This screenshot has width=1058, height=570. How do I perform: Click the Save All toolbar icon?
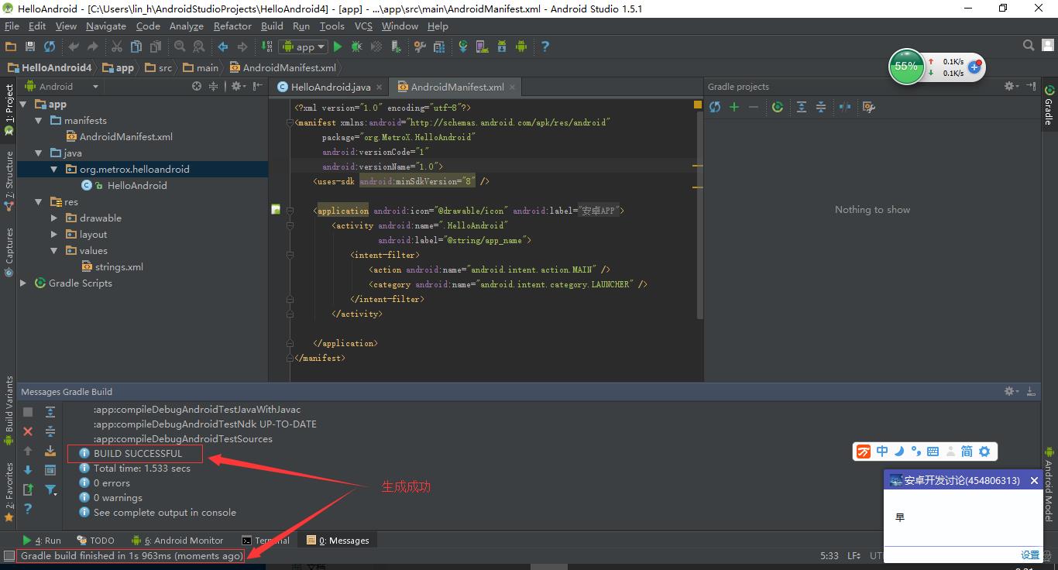click(30, 46)
